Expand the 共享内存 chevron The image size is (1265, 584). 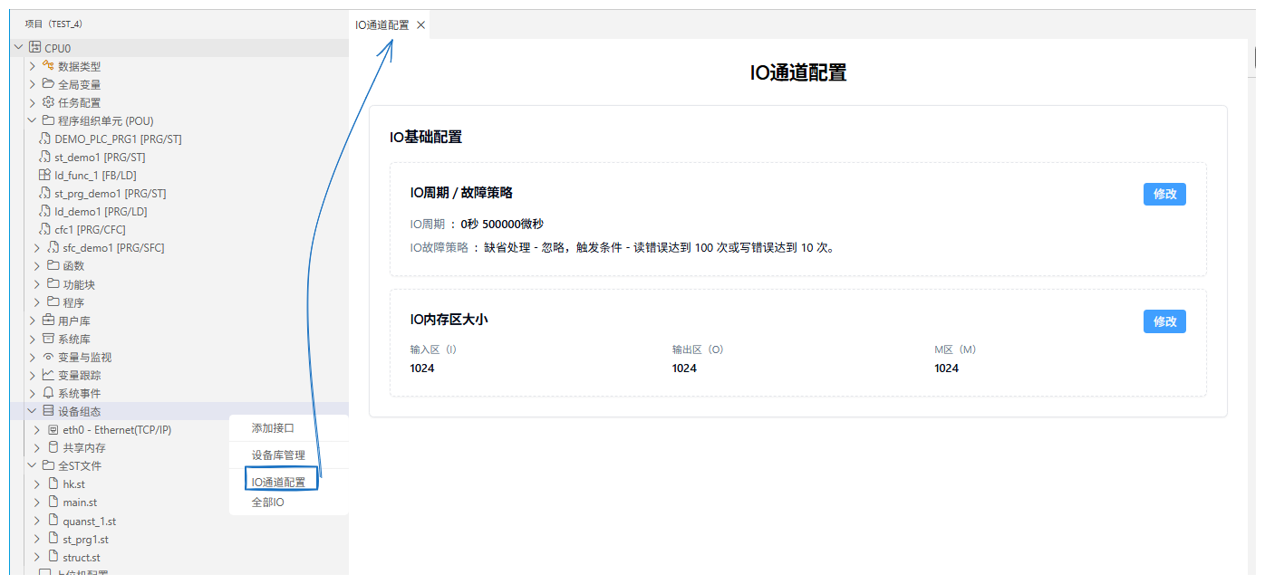pyautogui.click(x=37, y=447)
